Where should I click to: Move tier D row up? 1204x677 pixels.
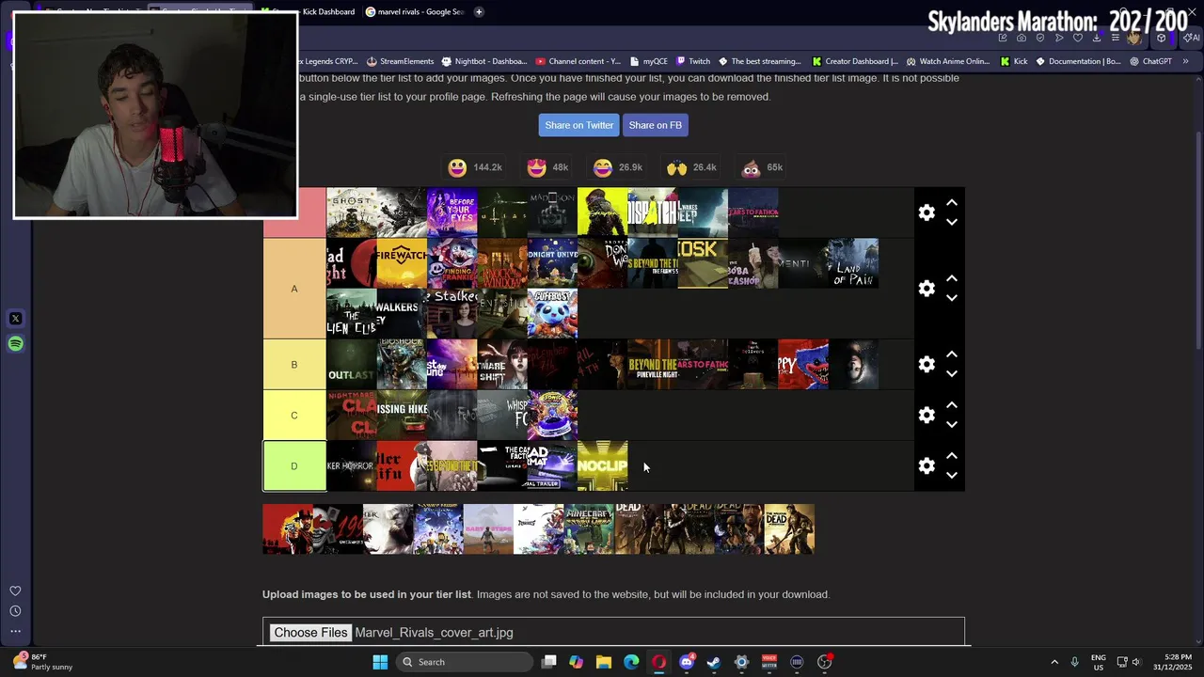[952, 456]
